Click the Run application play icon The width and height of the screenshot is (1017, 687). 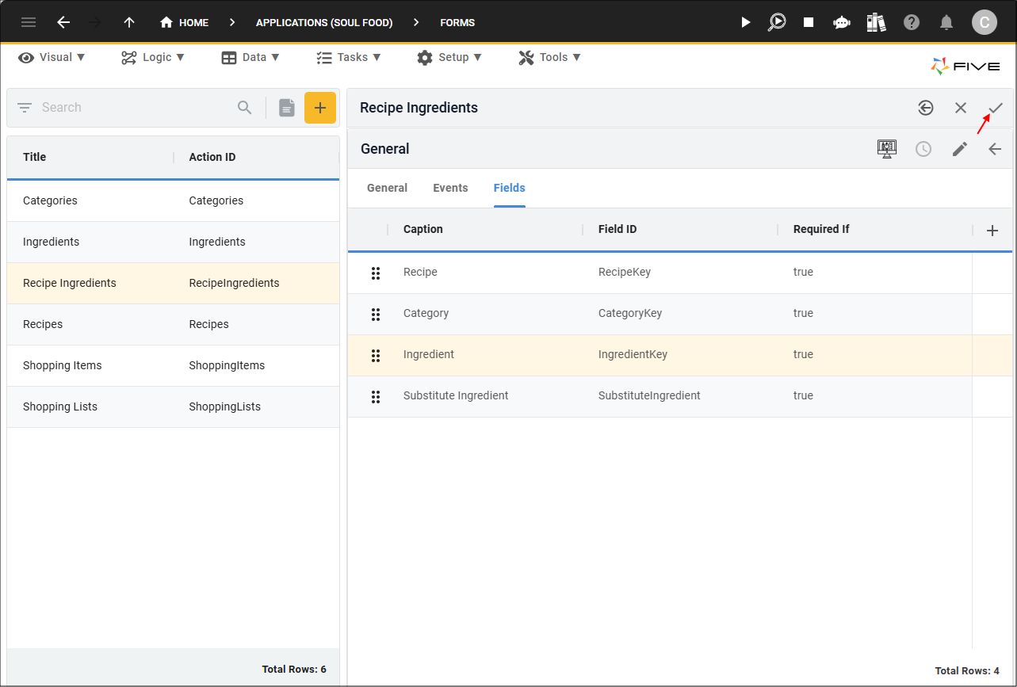tap(745, 22)
